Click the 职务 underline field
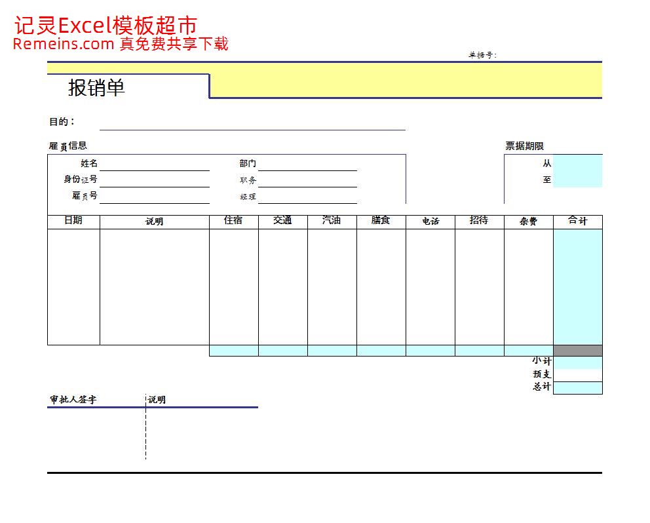The height and width of the screenshot is (523, 650). click(x=307, y=180)
